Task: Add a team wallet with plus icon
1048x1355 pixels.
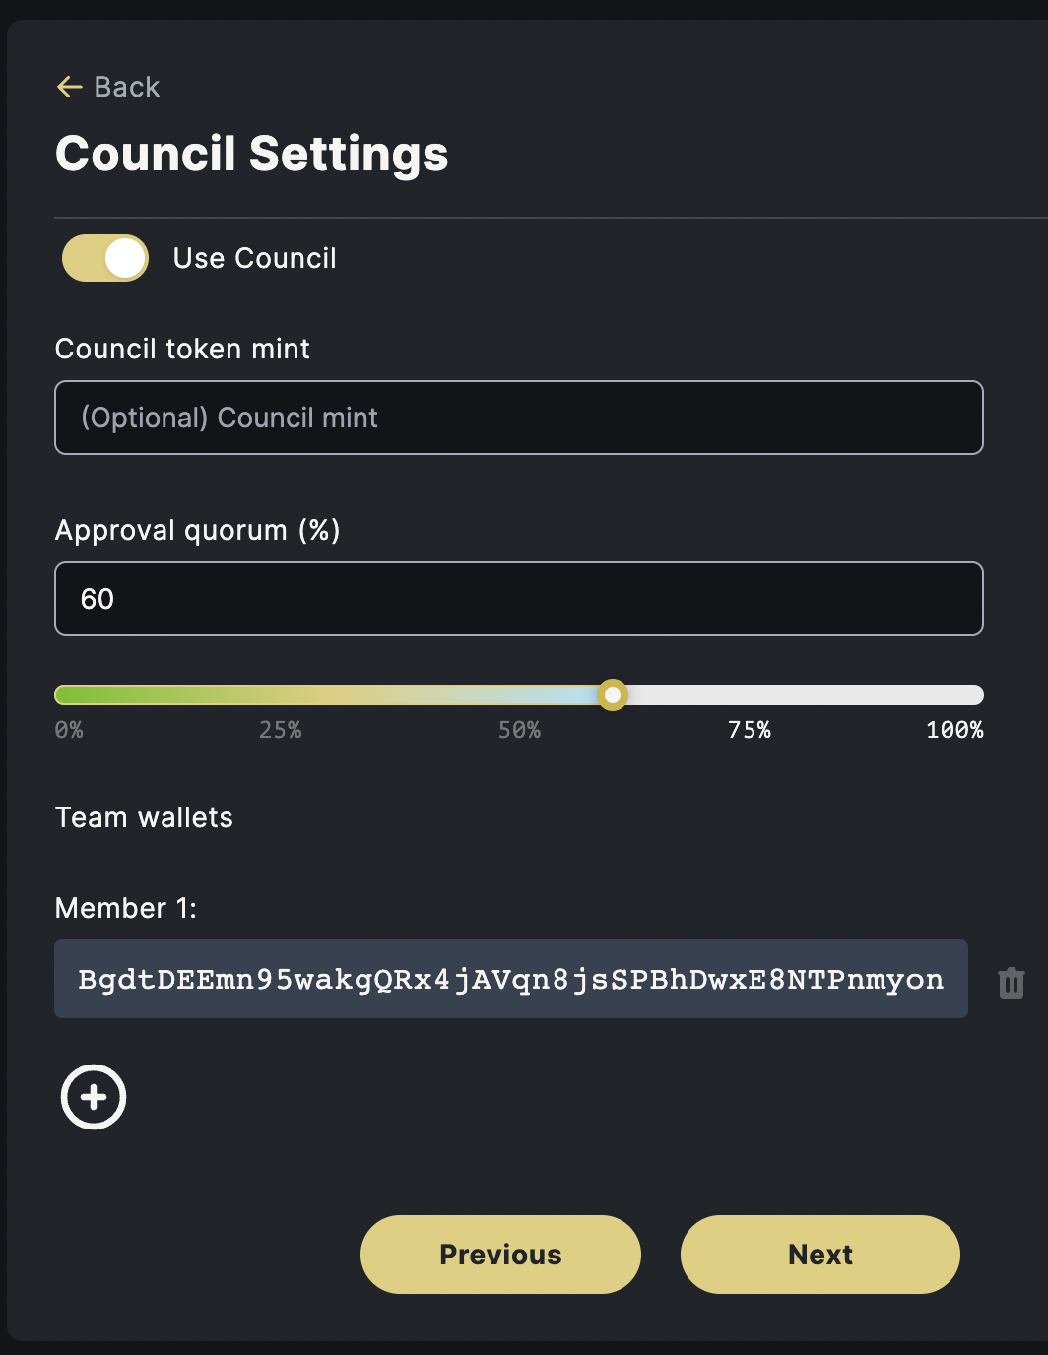Action: pos(94,1097)
